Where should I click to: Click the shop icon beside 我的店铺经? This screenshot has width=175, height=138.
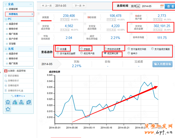tap(6, 76)
